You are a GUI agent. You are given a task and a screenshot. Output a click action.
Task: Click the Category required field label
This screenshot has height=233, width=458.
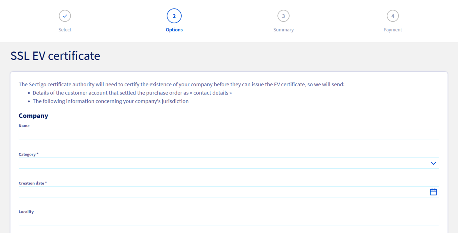(x=28, y=154)
